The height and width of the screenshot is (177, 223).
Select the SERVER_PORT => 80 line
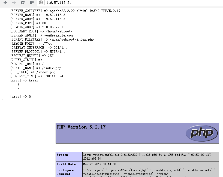pos(28,23)
